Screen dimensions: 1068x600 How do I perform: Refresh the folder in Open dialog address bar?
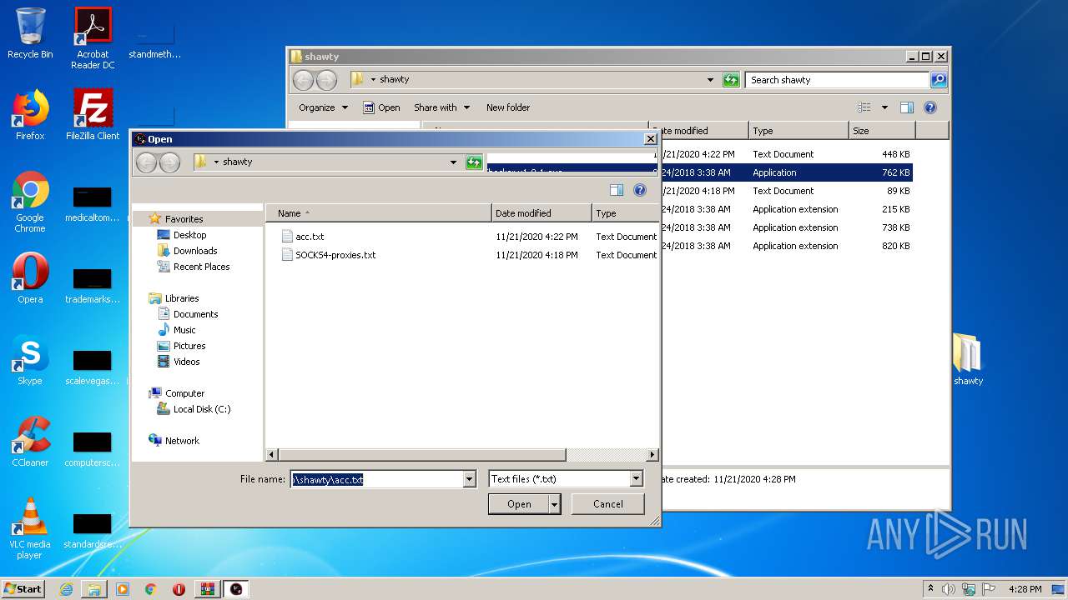[x=474, y=162]
